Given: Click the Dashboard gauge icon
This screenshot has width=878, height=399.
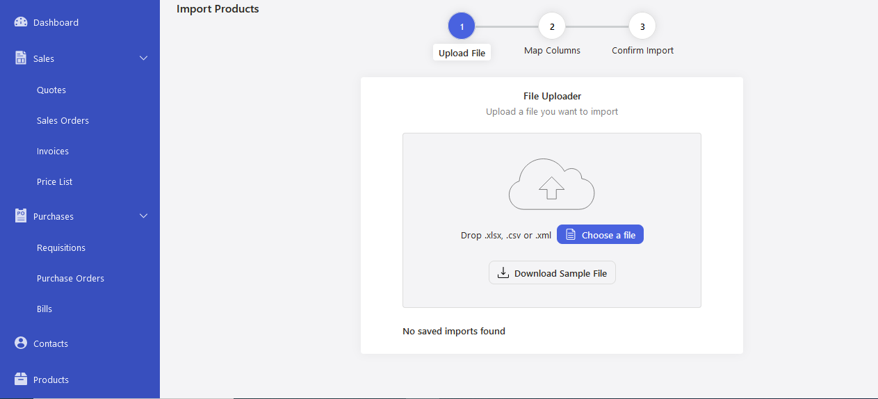Looking at the screenshot, I should tap(21, 22).
